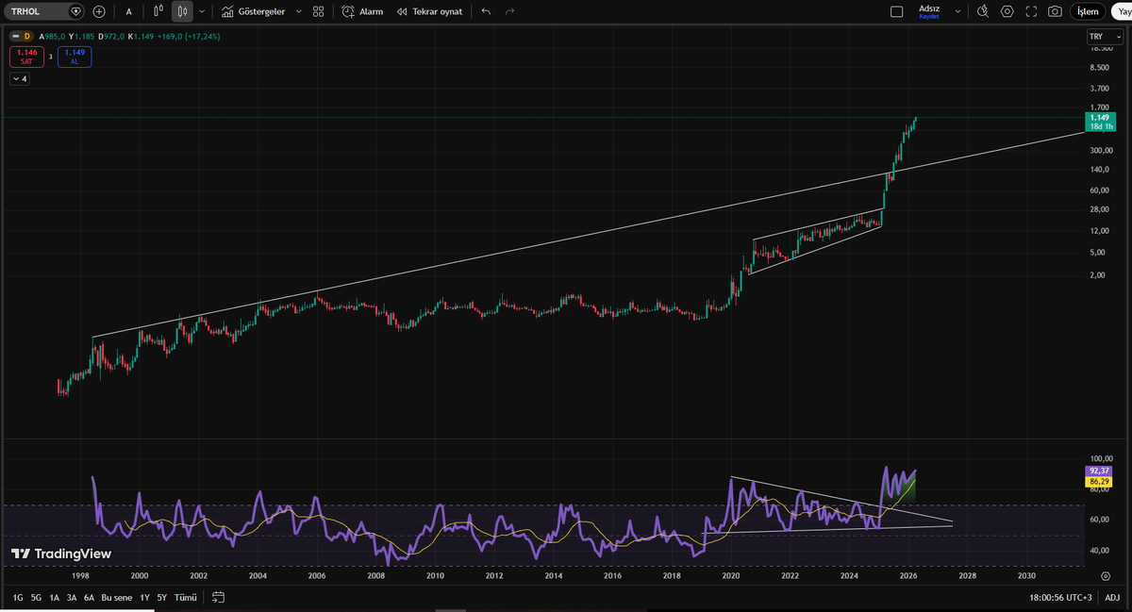Select the 1Y date range
This screenshot has width=1132, height=612.
pos(144,597)
